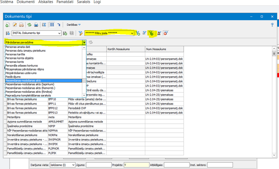Click the highlighted green filter bar icon
The image size is (279, 169).
[151, 33]
